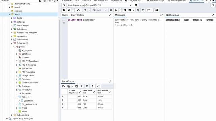
Task: Select the Notifications tab
Action: 172,15
